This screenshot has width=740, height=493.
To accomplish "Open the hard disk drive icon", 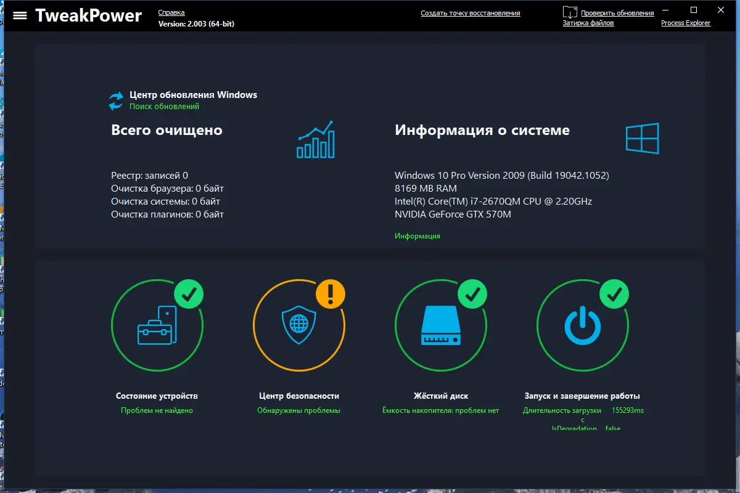I will click(x=440, y=326).
